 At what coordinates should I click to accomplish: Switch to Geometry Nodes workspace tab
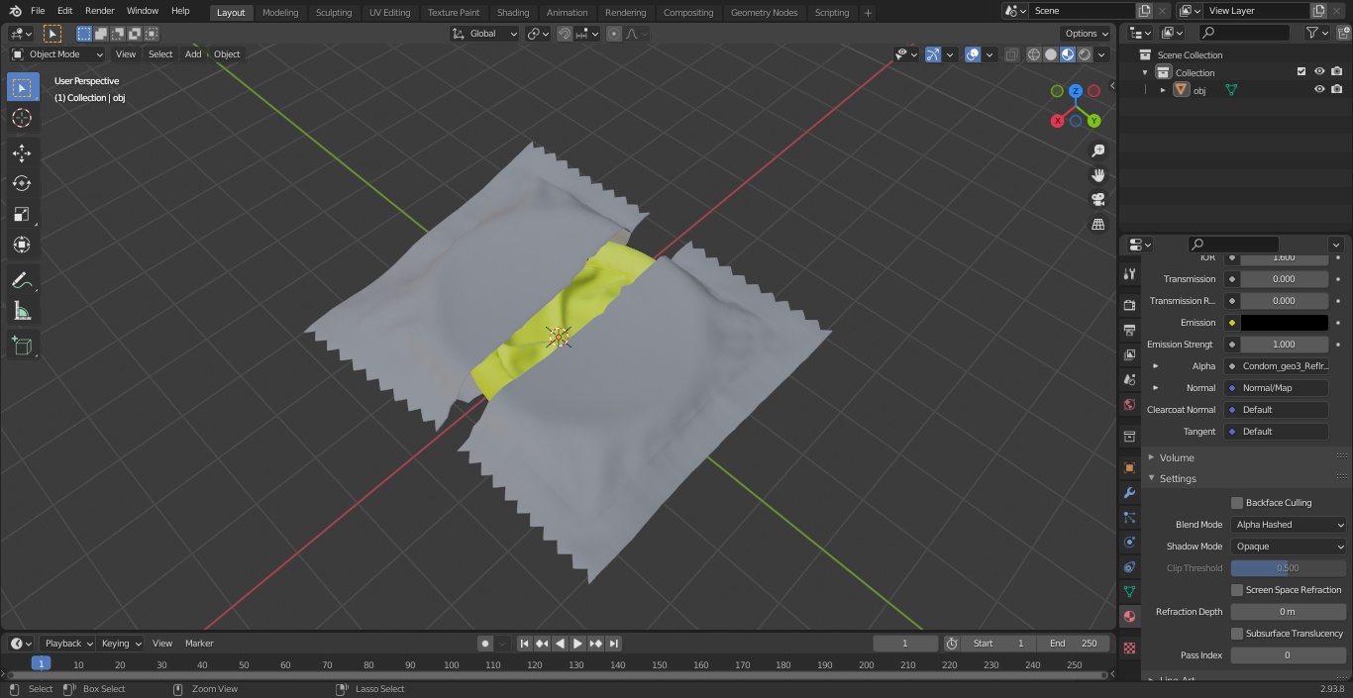[x=764, y=12]
